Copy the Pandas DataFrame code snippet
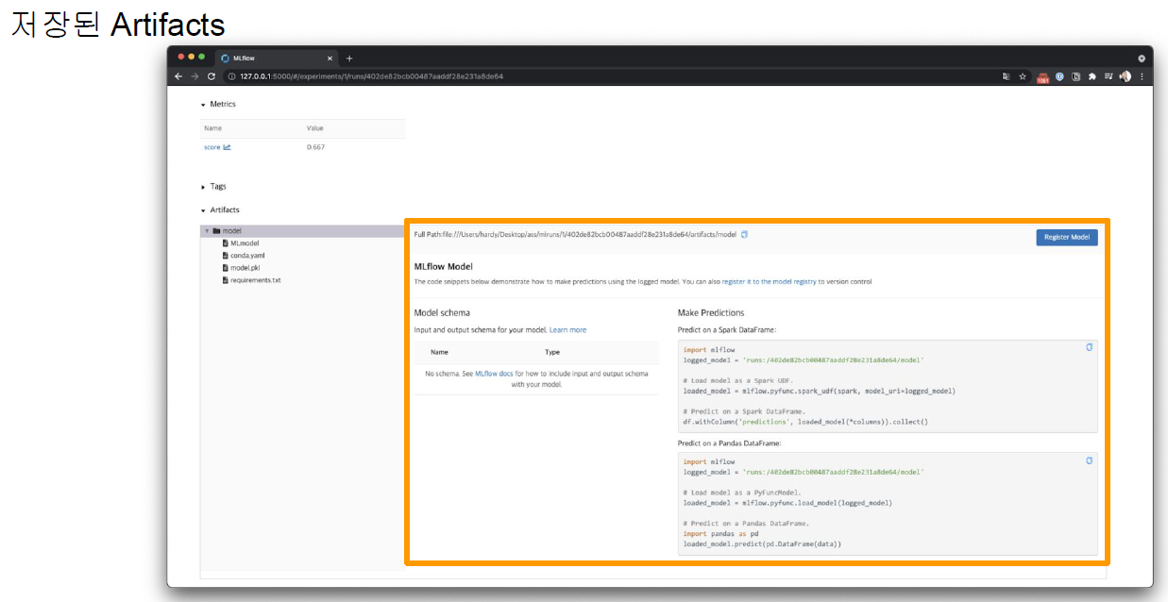Screen dimensions: 1168x602 click(x=1089, y=460)
